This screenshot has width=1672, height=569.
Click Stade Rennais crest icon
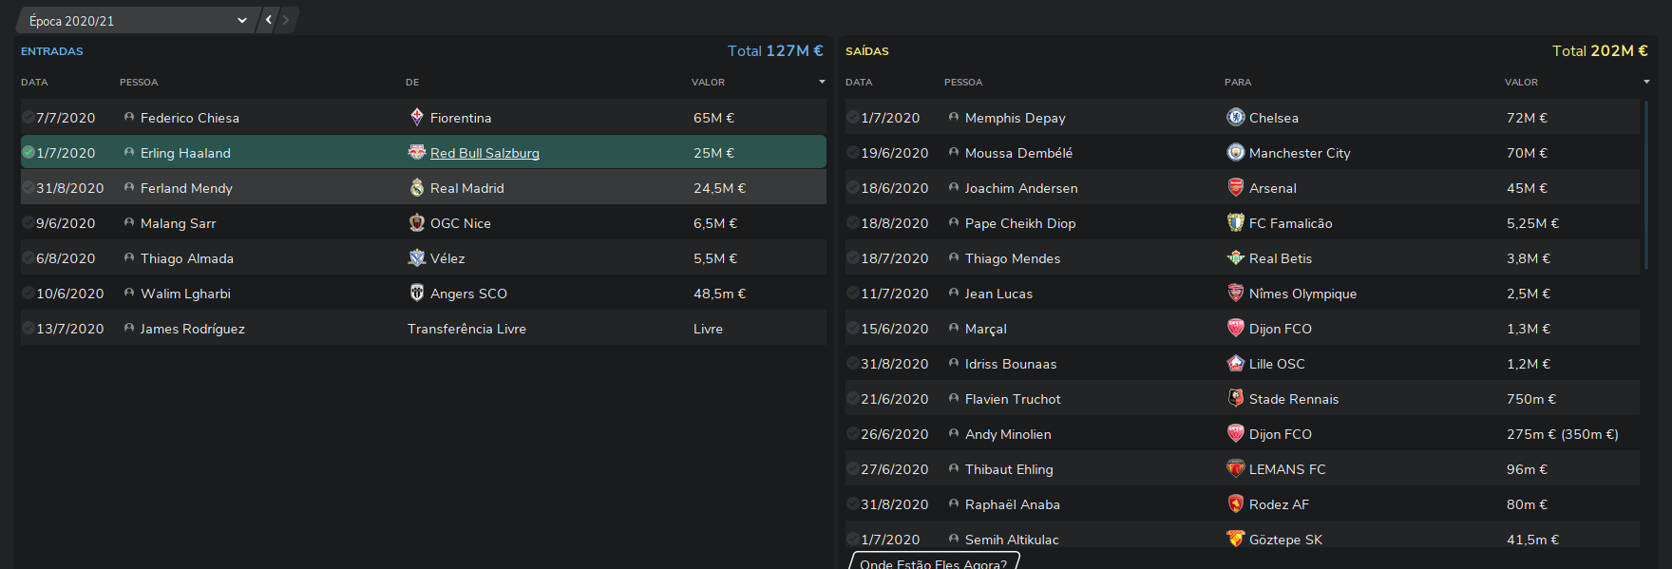pyautogui.click(x=1235, y=398)
